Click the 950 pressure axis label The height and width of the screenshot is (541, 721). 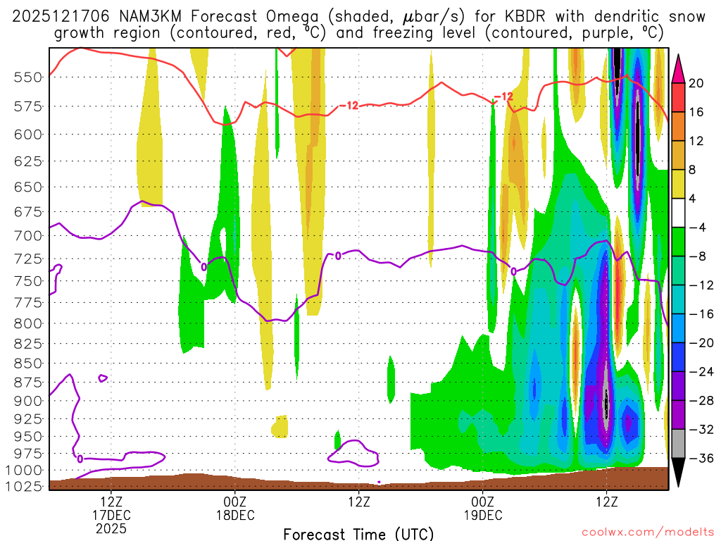(x=28, y=436)
